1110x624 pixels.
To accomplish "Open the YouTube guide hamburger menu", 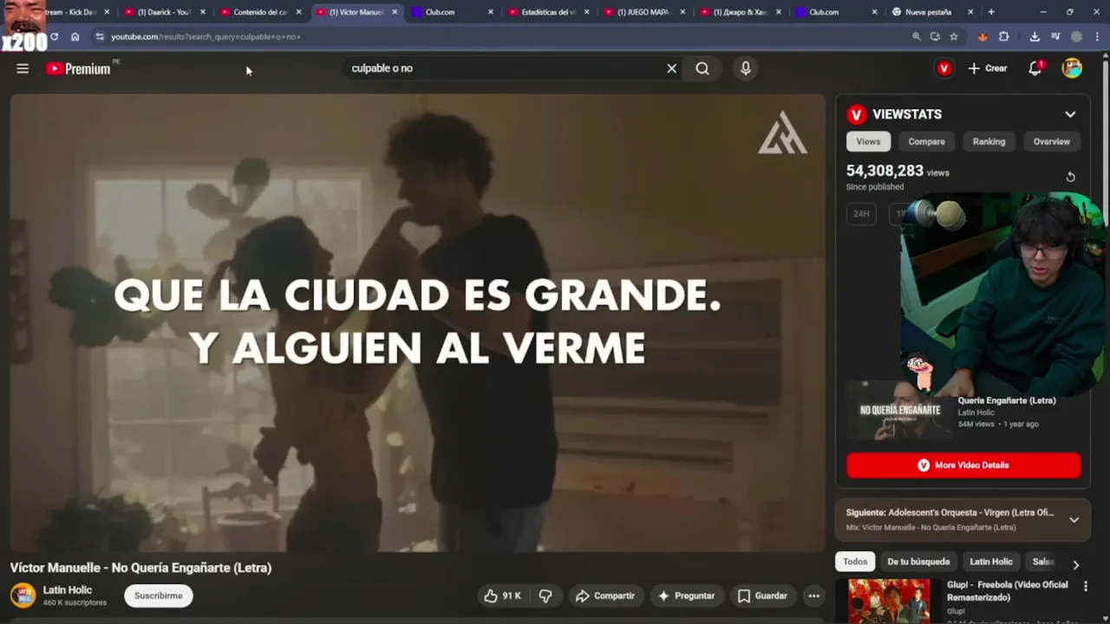I will (23, 68).
